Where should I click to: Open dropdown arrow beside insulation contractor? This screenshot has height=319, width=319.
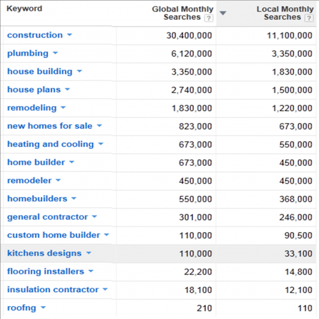(105, 289)
